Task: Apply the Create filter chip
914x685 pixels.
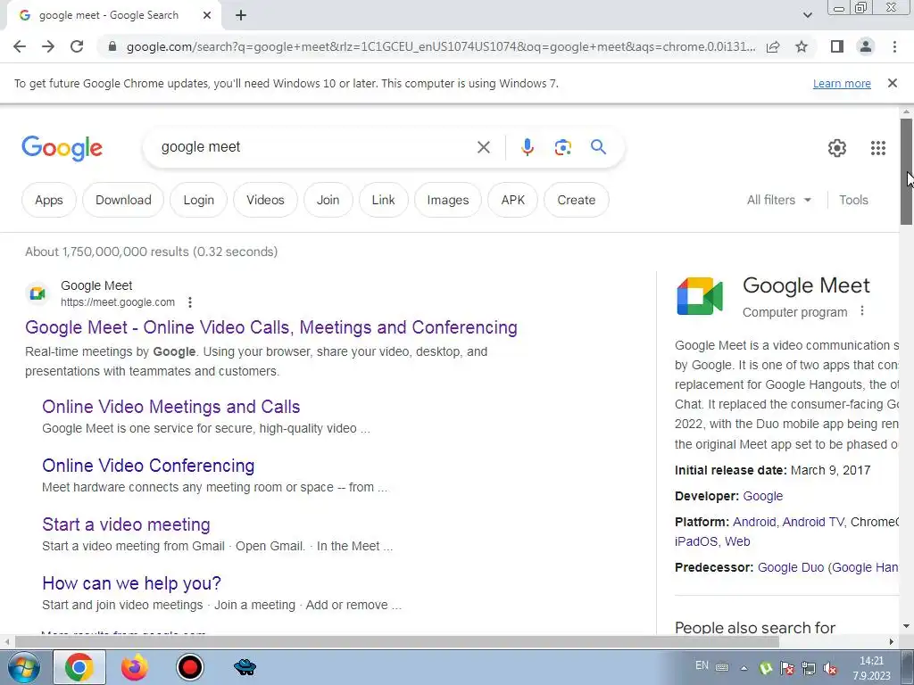Action: click(x=577, y=200)
